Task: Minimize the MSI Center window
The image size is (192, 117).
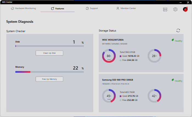Action: click(180, 2)
